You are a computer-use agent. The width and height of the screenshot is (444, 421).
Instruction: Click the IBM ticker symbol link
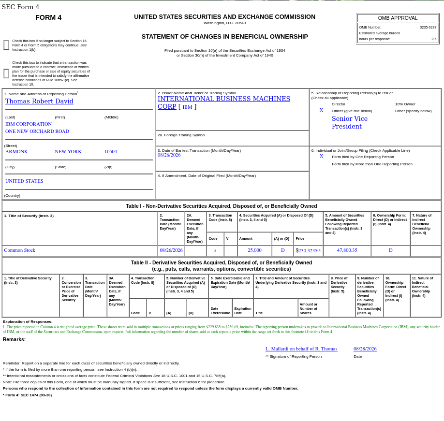click(x=187, y=107)
